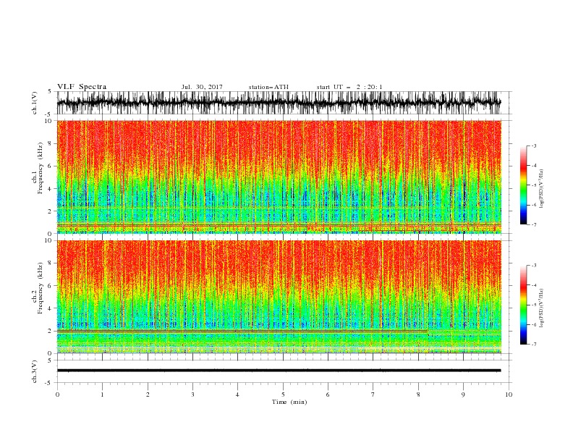
Task: Click the "8" tick on the time axis
Action: click(418, 395)
